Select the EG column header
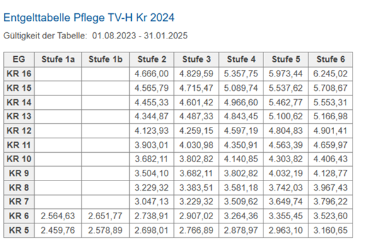This screenshot has height=250, width=372. click(19, 59)
